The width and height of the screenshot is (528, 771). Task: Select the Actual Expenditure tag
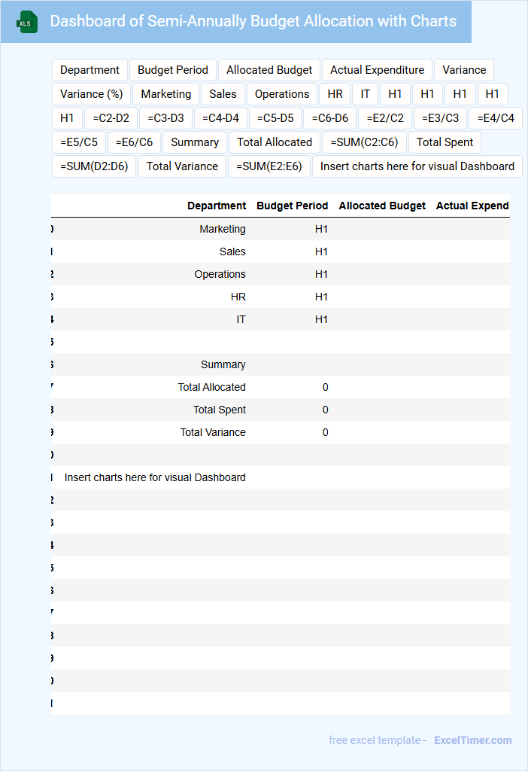point(378,70)
